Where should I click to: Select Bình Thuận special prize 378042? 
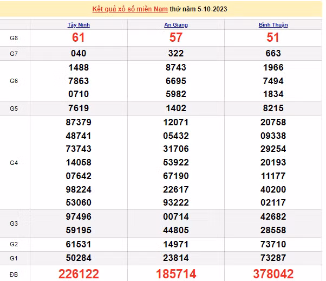[x=273, y=272]
